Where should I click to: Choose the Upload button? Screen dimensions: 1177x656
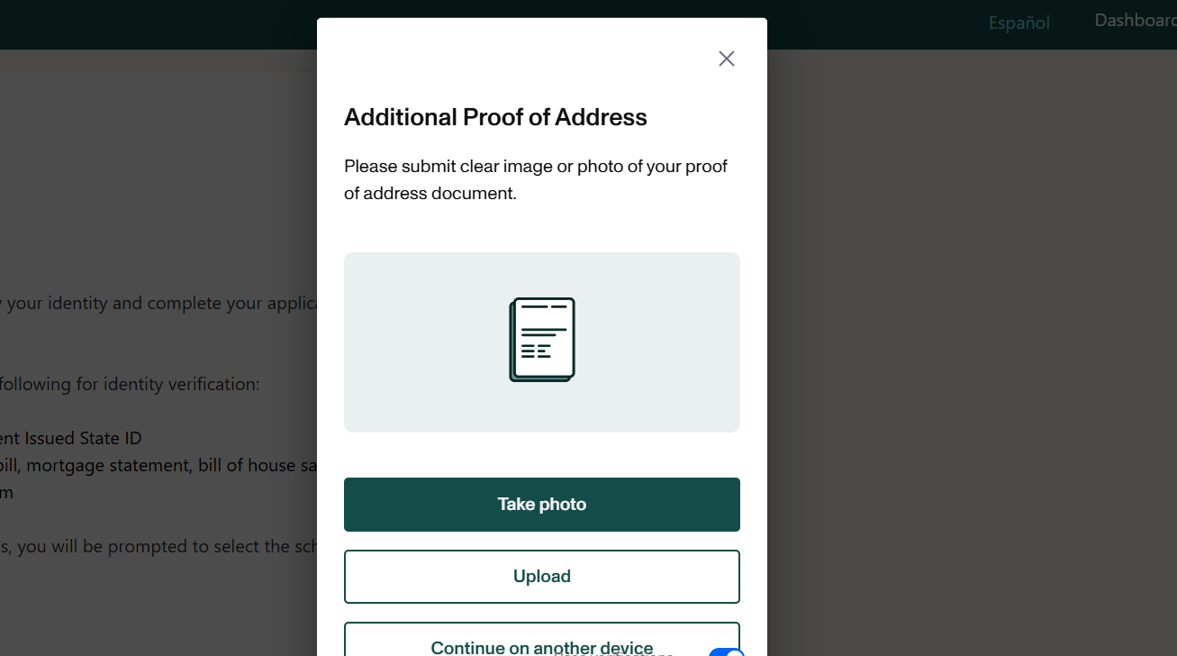542,577
